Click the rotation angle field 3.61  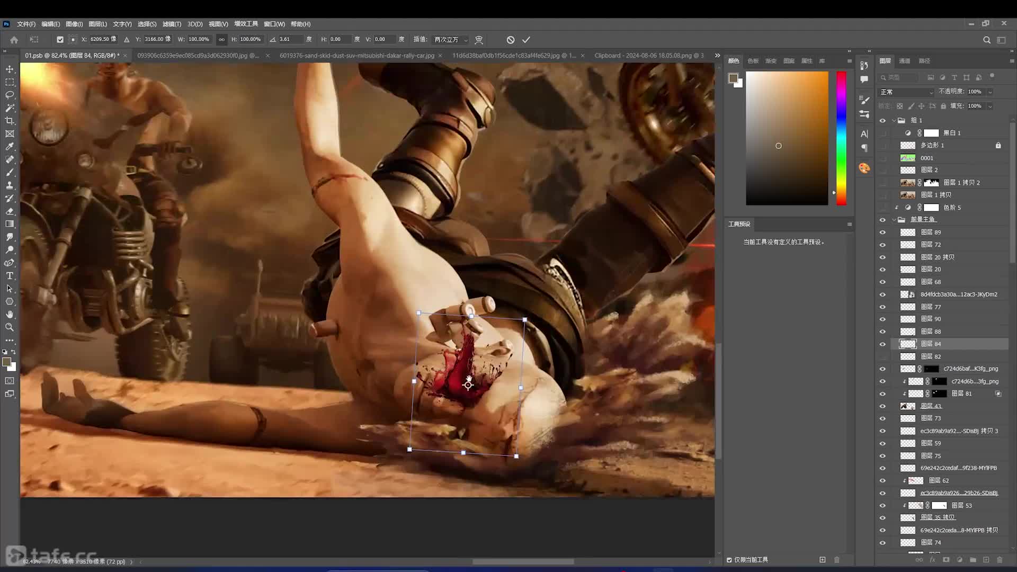point(290,39)
